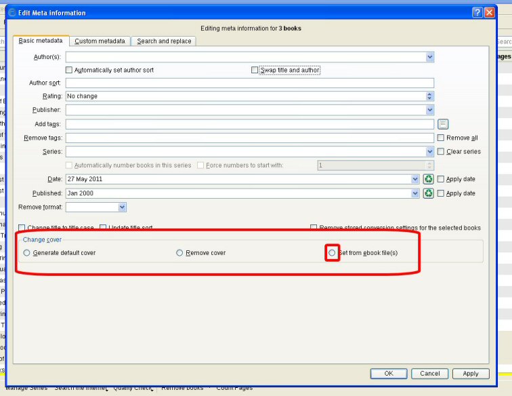Expand the Author(s) dropdown arrow
The width and height of the screenshot is (512, 396).
(429, 57)
